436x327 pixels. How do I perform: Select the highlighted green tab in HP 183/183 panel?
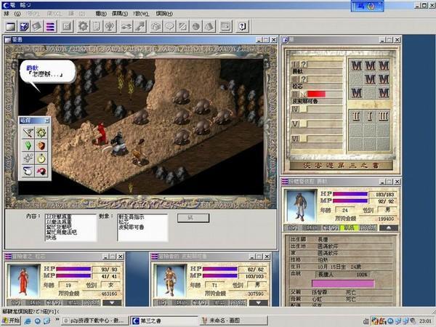[x=349, y=228]
